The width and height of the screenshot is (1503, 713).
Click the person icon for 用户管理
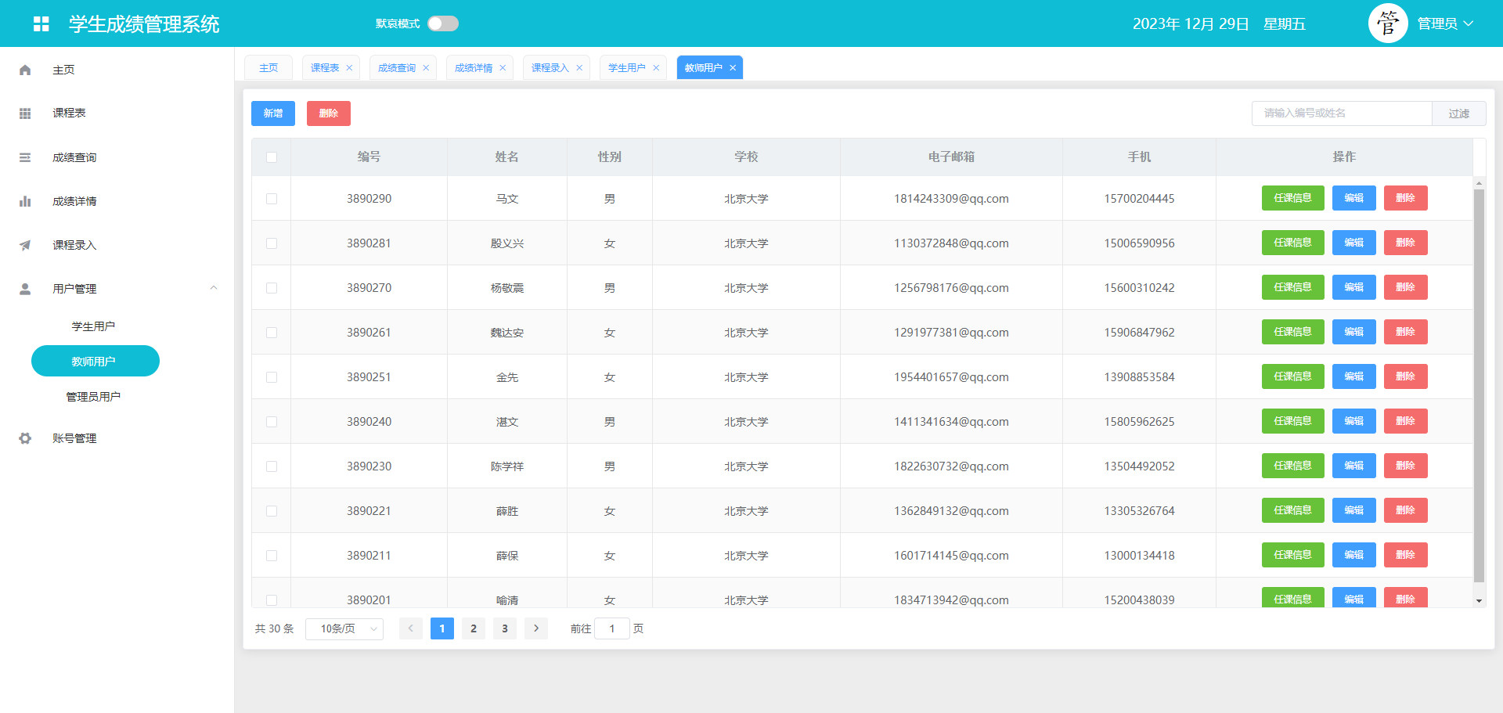[x=25, y=289]
